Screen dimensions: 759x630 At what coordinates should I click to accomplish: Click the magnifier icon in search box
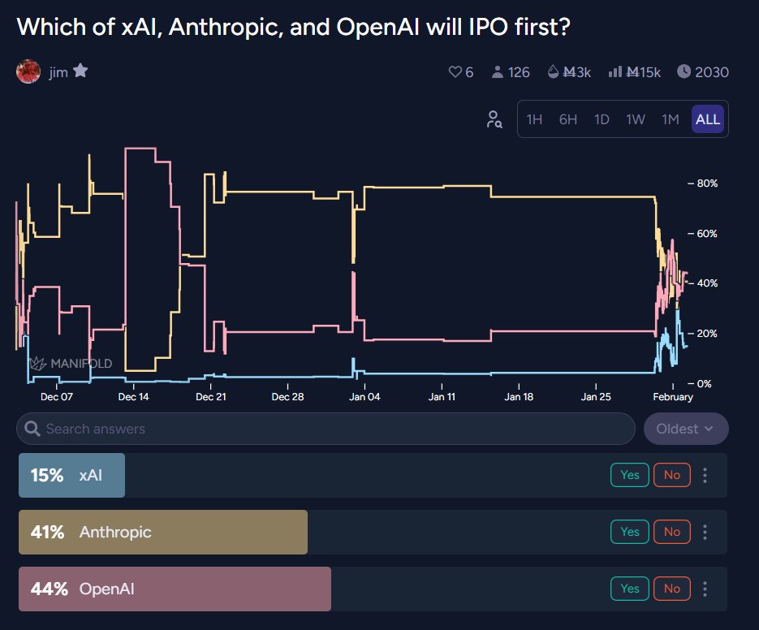pyautogui.click(x=32, y=429)
